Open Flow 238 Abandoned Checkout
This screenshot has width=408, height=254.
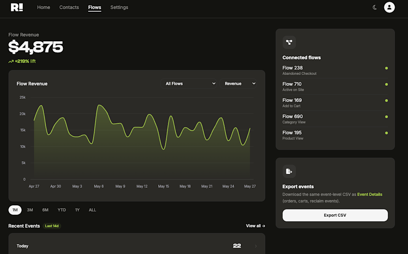[335, 70]
